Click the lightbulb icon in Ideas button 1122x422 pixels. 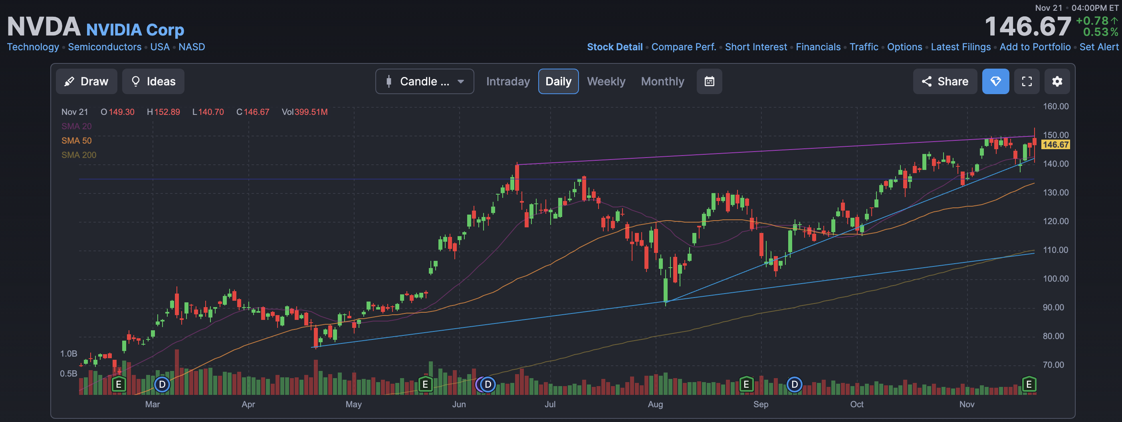135,81
